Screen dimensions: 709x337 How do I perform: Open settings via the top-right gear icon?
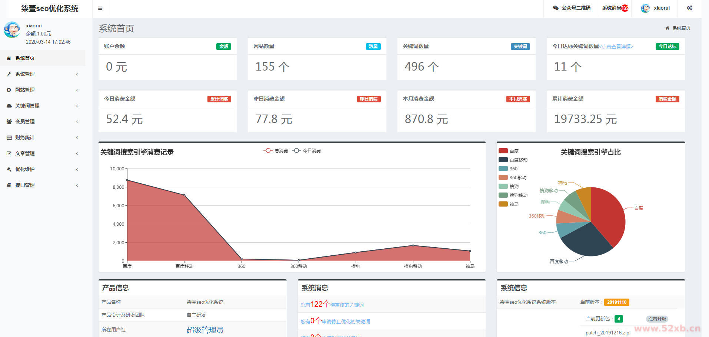point(689,8)
